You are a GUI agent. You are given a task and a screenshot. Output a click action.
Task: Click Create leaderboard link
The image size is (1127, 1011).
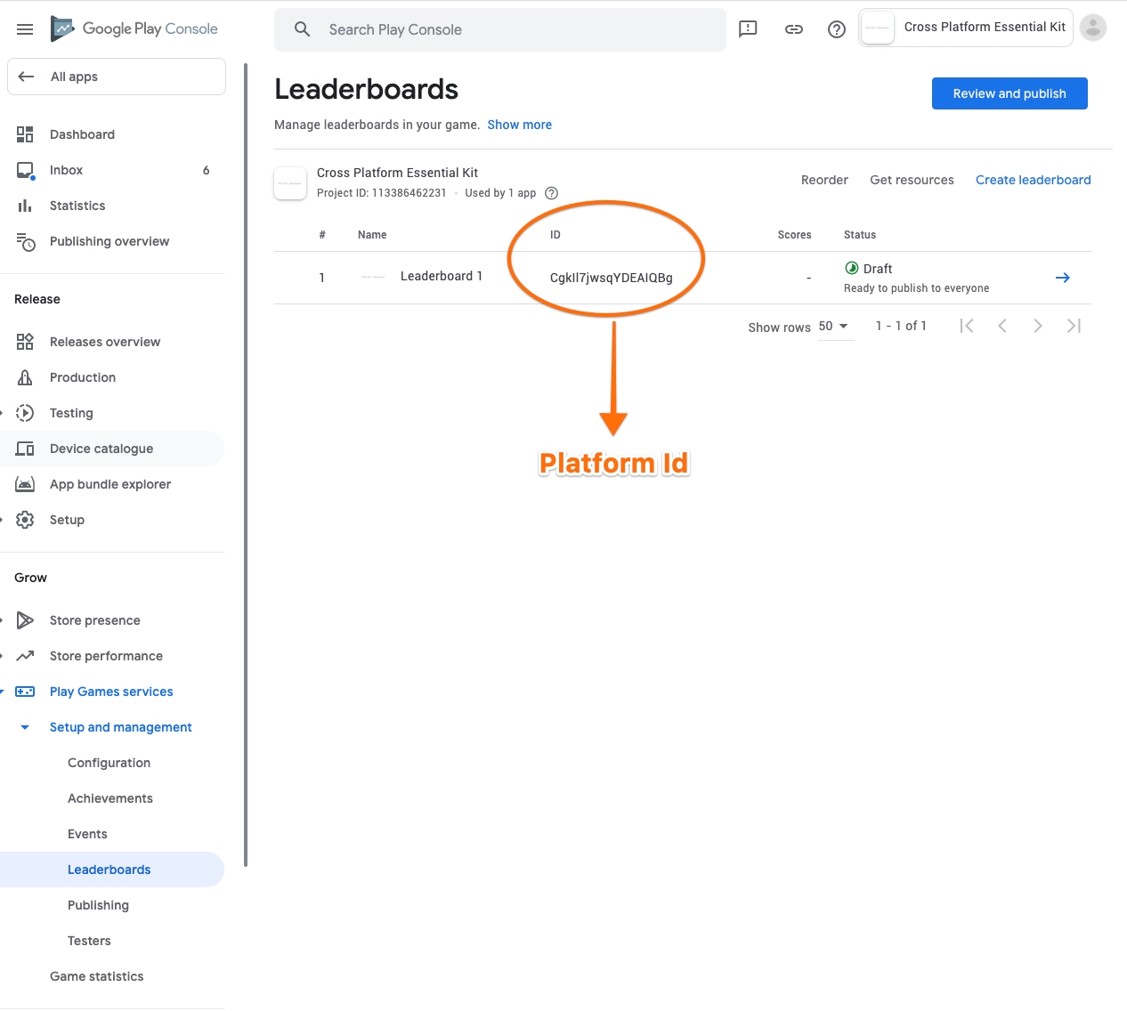tap(1034, 180)
